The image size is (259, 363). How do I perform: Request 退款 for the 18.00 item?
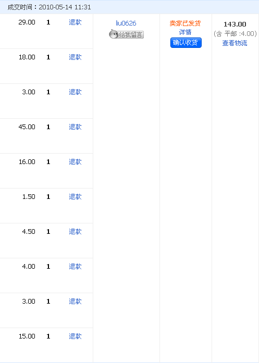click(75, 57)
